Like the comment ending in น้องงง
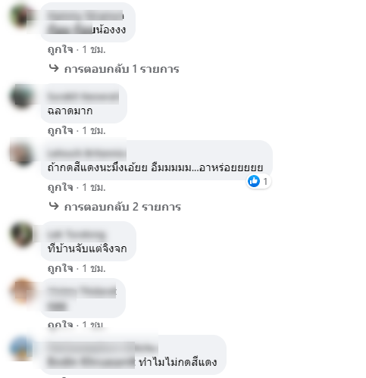Screen dimensions: 366x378 coord(61,49)
